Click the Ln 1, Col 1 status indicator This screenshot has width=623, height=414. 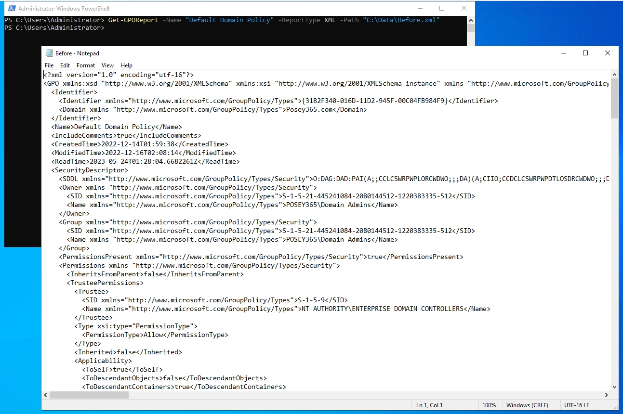click(x=429, y=405)
